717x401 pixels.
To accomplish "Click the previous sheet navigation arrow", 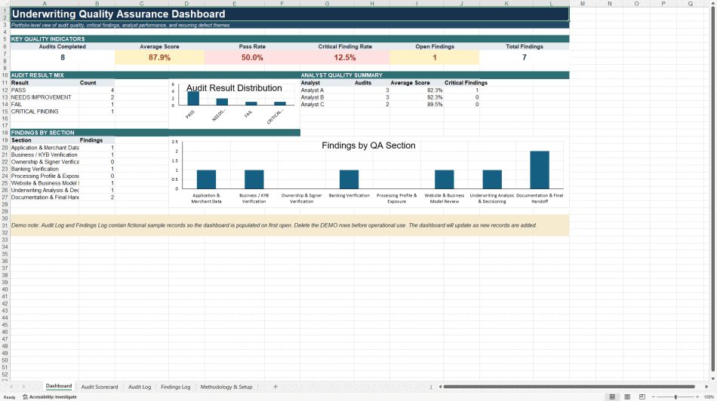I will point(11,387).
